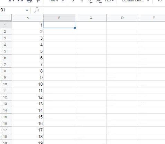This screenshot has width=165, height=144.
Task: Open the zoom percentage dropdown
Action: click(56, 1)
